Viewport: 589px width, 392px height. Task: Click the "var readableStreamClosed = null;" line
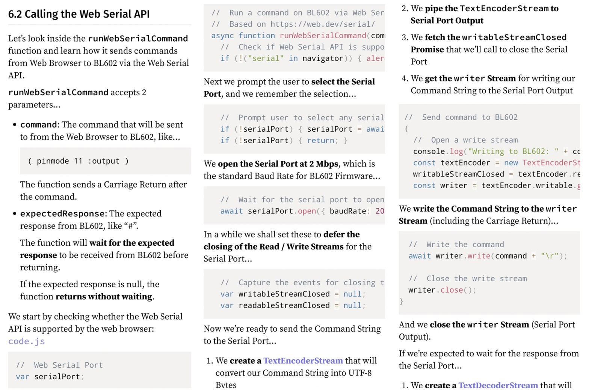[x=293, y=305]
